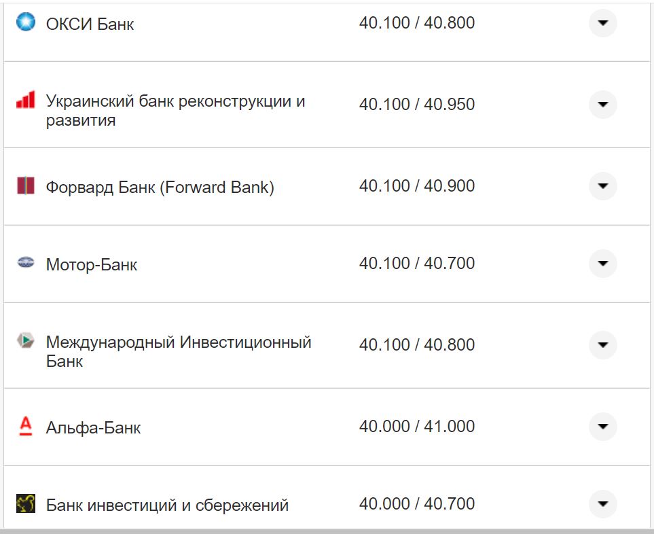
Task: Open the Украинский банк реконструкции и развития page
Action: tap(176, 105)
